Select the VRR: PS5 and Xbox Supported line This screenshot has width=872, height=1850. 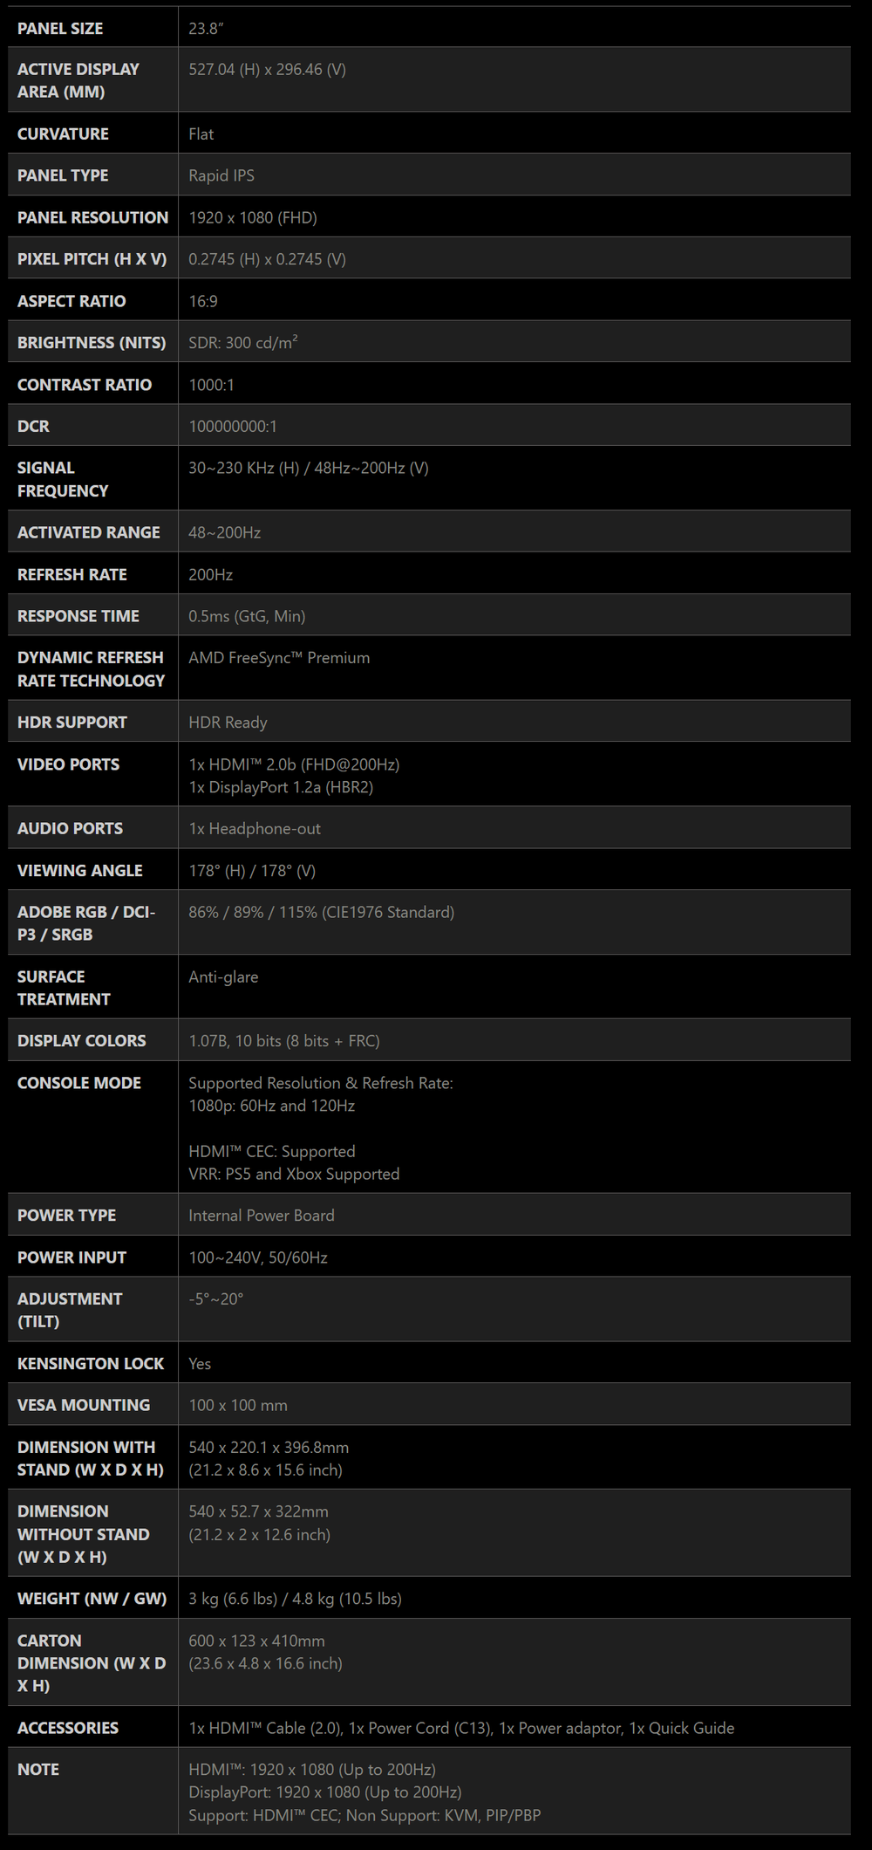click(x=294, y=1175)
